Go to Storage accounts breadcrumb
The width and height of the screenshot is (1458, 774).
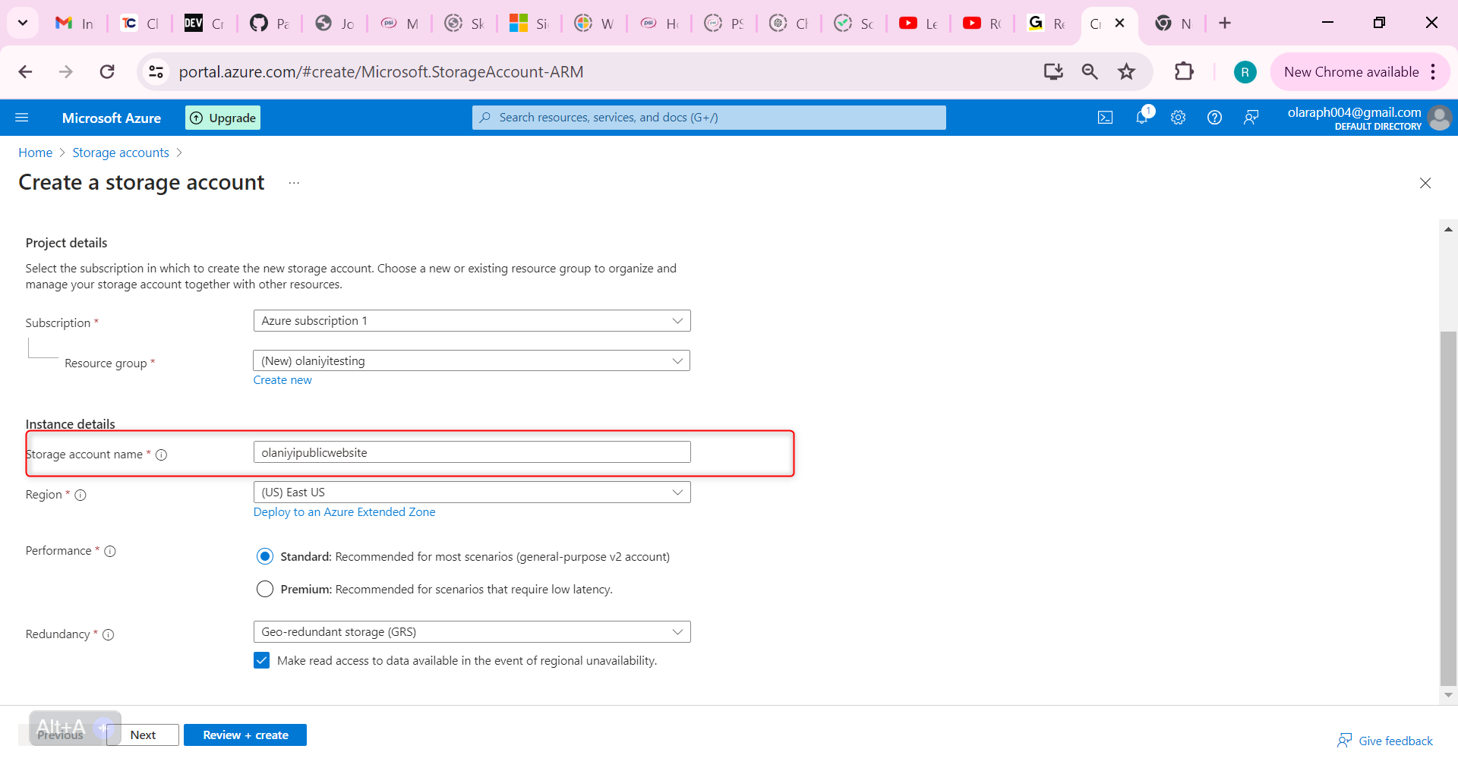[x=121, y=153]
